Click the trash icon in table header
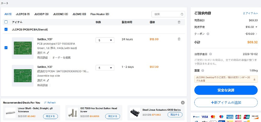Viewport: 261px width, 122px height. pos(179,22)
